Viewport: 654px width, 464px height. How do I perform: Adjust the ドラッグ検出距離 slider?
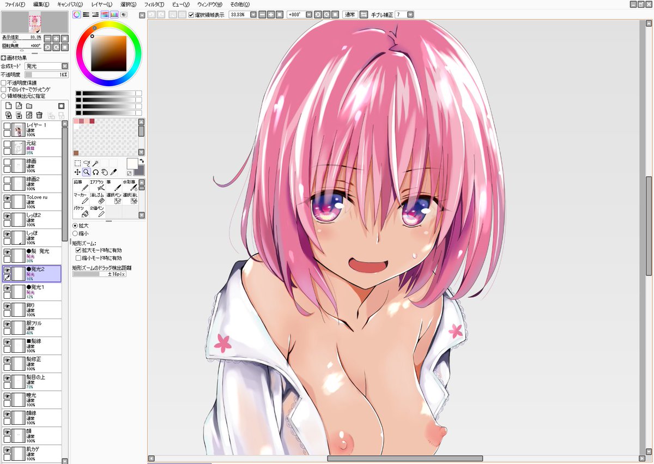[99, 274]
